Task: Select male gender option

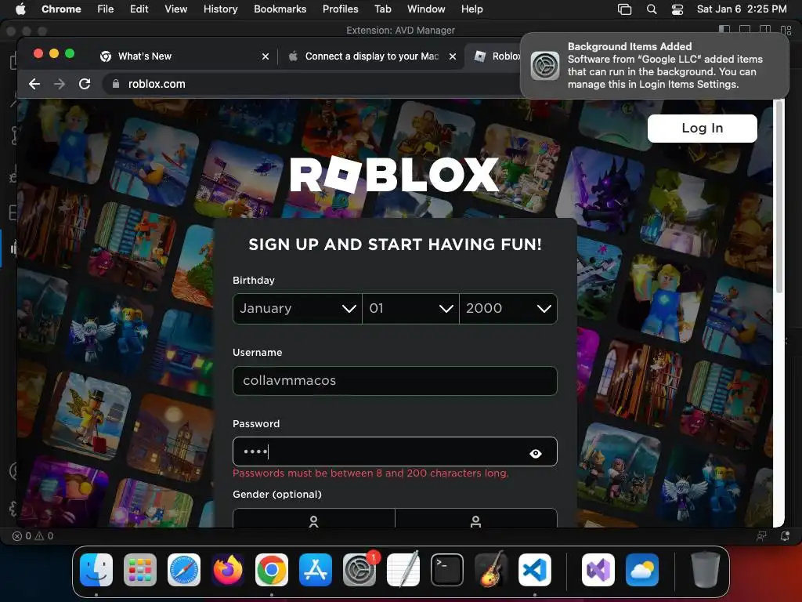Action: pyautogui.click(x=475, y=520)
